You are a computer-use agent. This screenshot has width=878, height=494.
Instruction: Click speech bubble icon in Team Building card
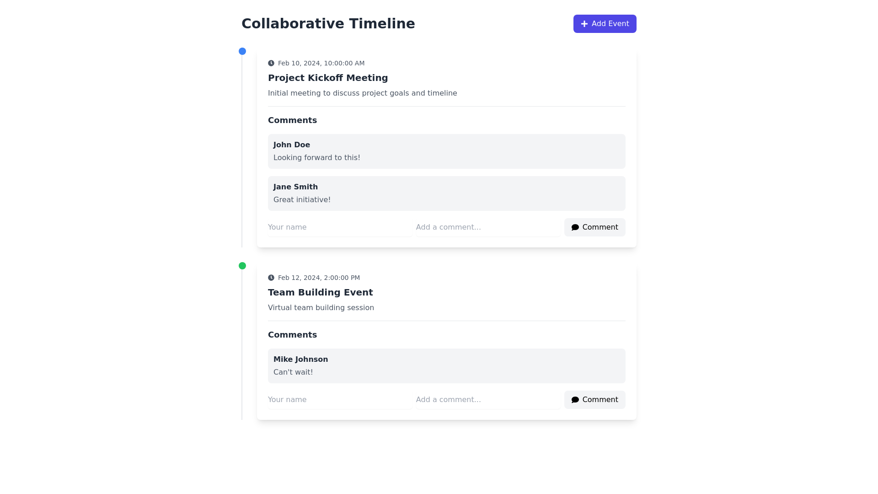click(x=575, y=400)
